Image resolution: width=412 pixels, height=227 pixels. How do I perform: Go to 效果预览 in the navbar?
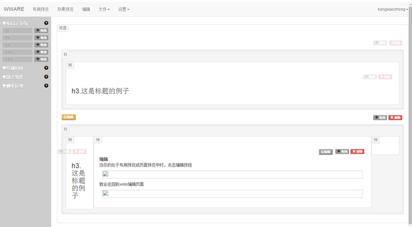(x=65, y=9)
